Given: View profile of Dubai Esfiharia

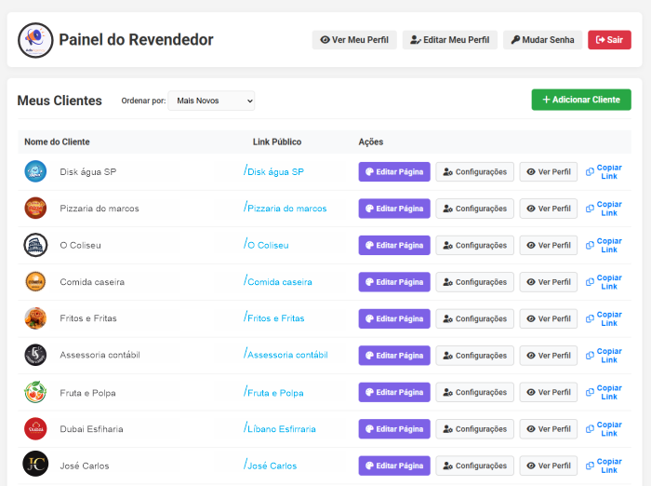Looking at the screenshot, I should click(x=549, y=429).
